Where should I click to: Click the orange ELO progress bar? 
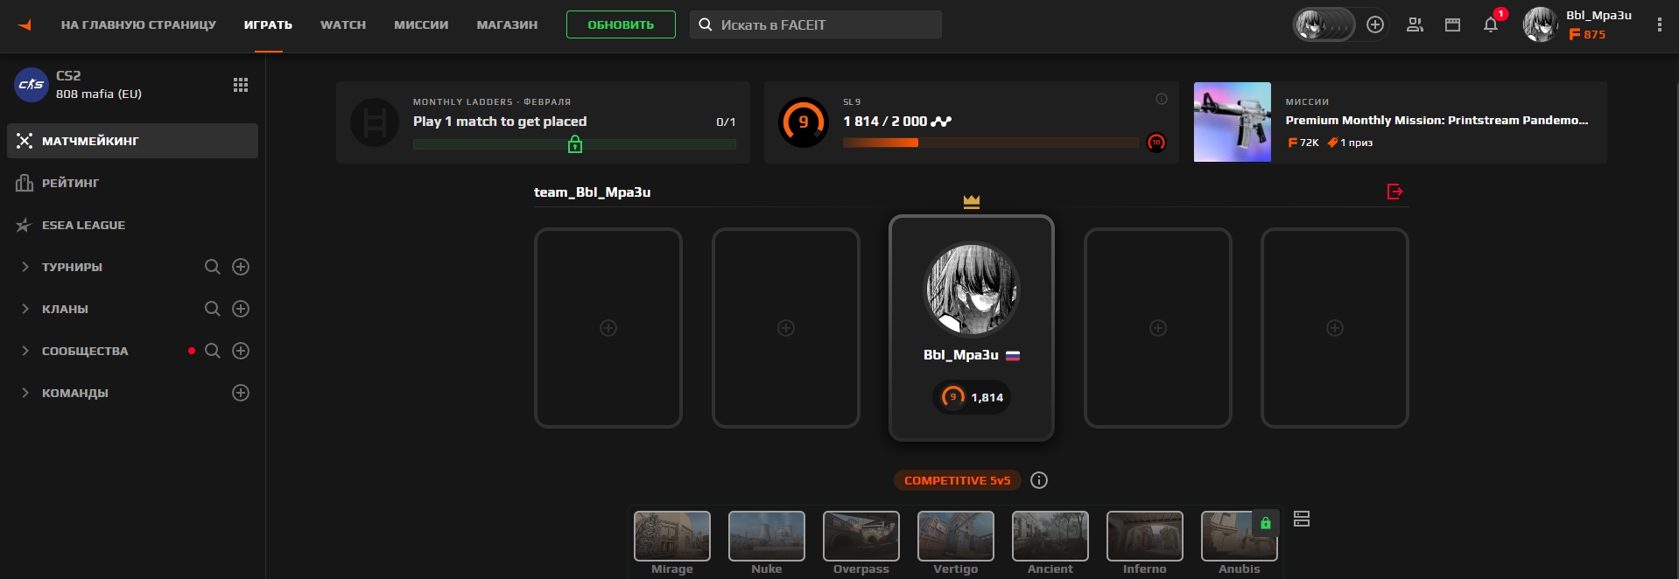click(x=991, y=143)
